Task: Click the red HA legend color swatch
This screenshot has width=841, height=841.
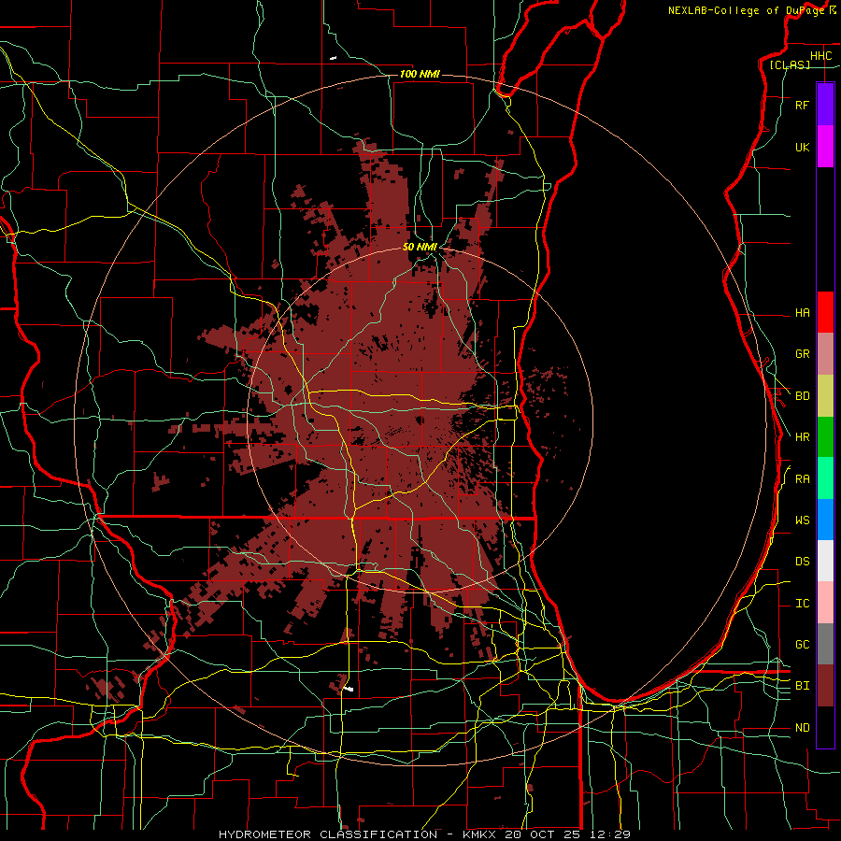Action: [x=825, y=312]
